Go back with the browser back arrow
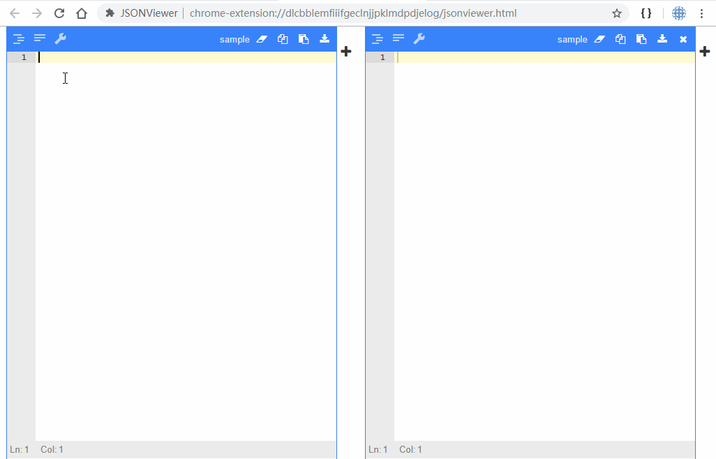Viewport: 716px width, 459px height. (x=15, y=13)
